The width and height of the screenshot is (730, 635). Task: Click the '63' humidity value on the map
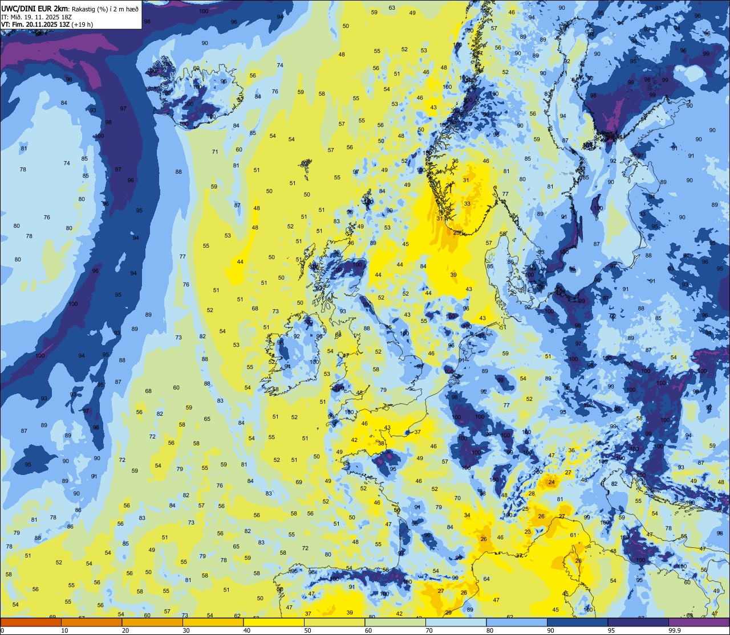[x=392, y=7]
